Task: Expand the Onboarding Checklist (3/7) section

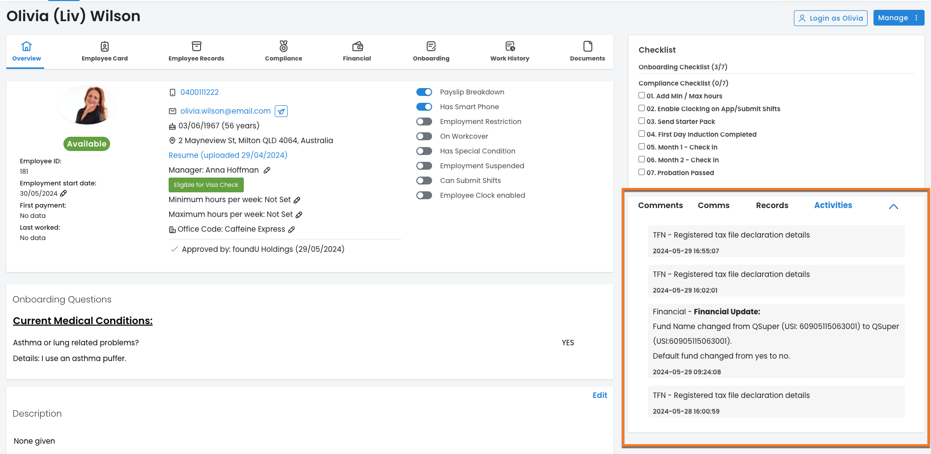Action: (x=683, y=67)
